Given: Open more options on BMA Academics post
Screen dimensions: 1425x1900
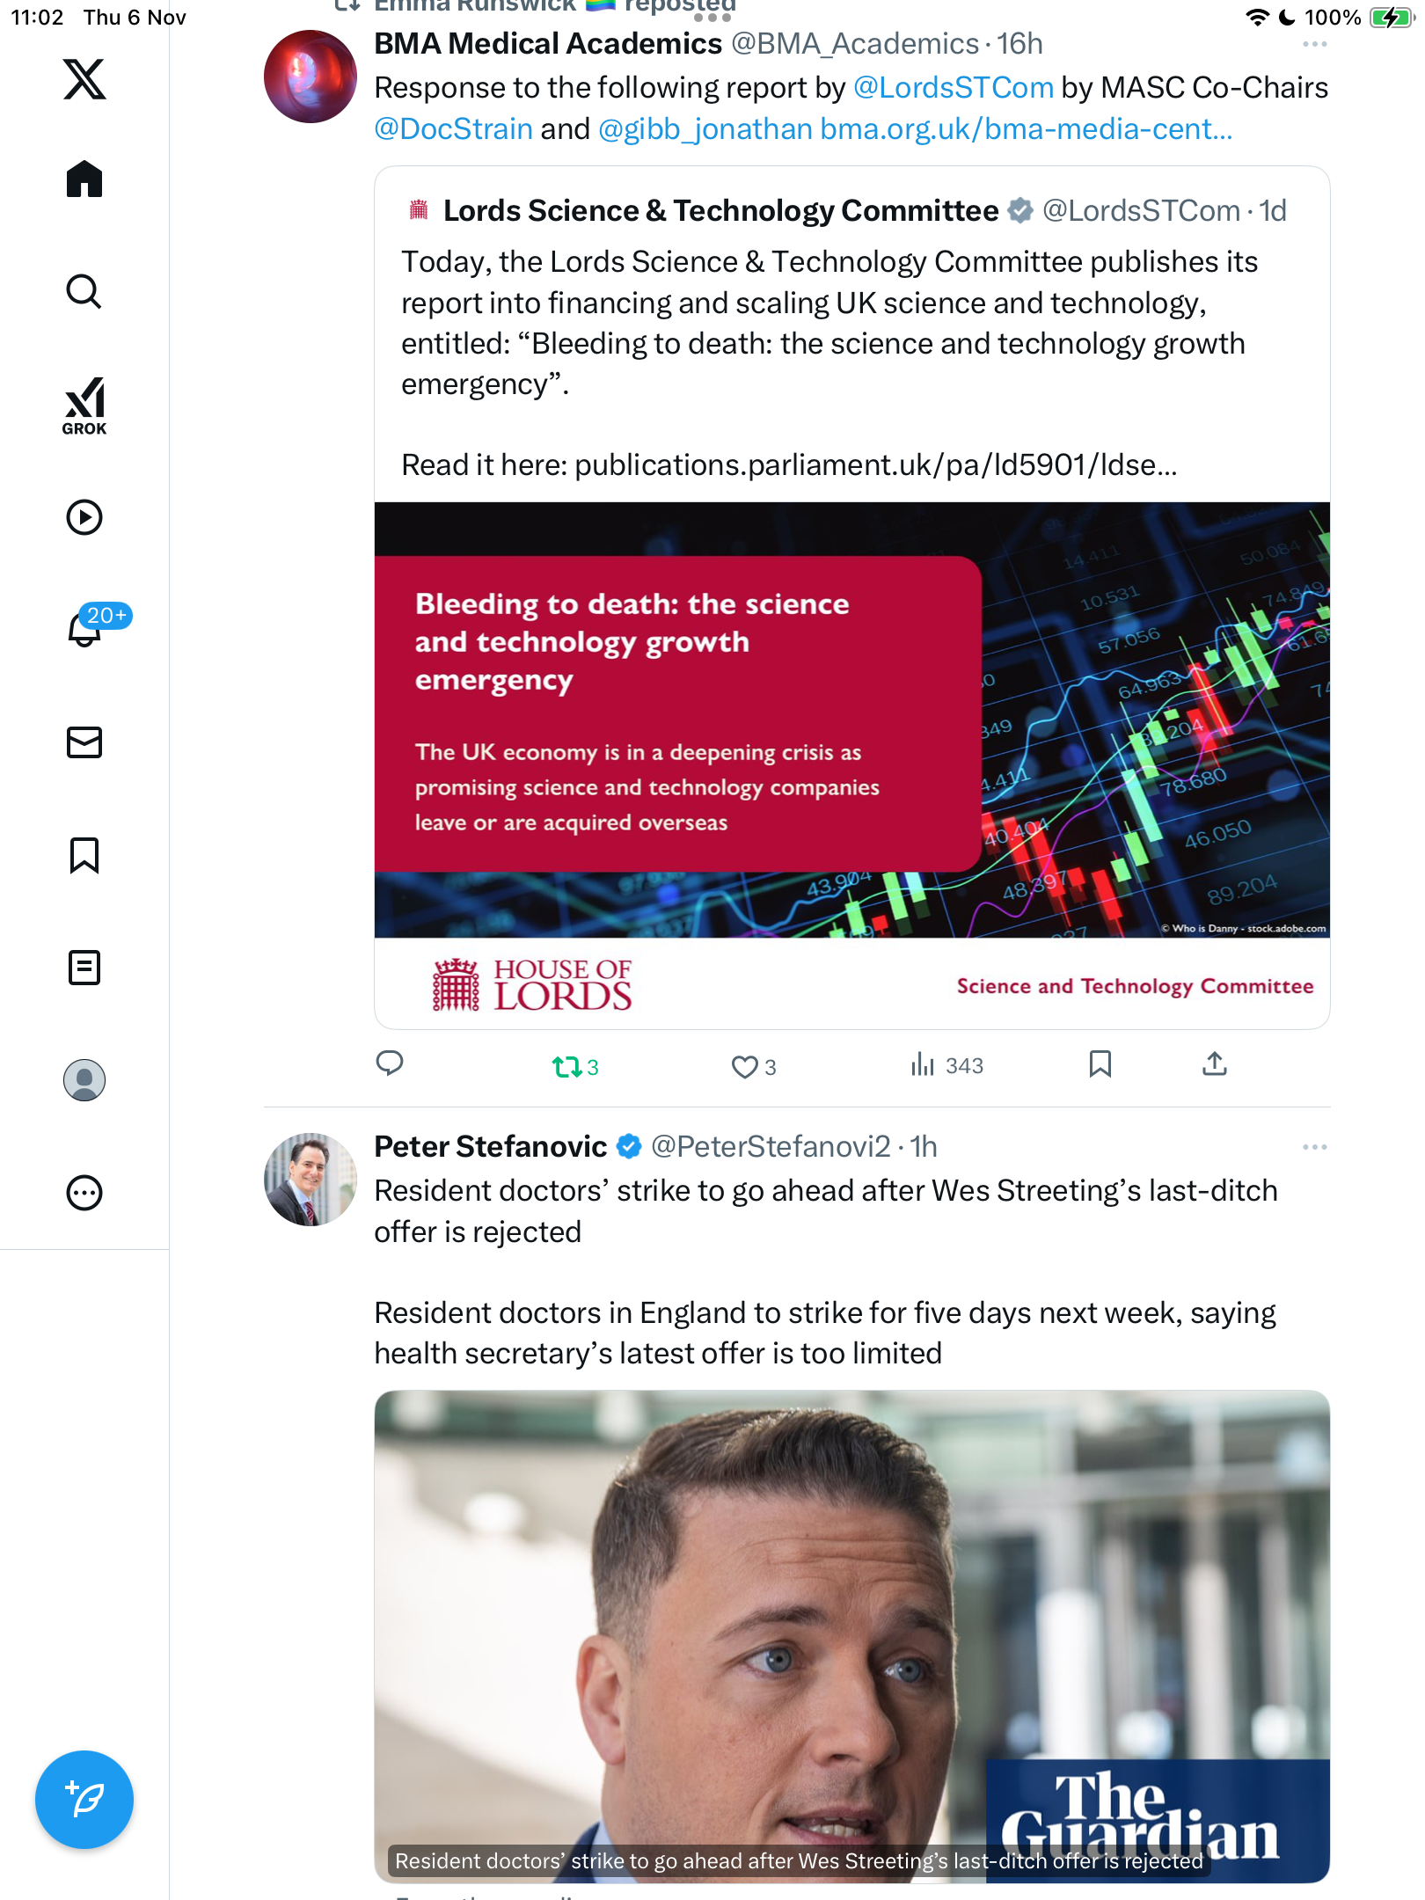Looking at the screenshot, I should (x=1314, y=44).
